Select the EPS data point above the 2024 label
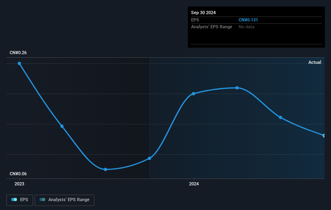The width and height of the screenshot is (331, 210). pyautogui.click(x=194, y=94)
